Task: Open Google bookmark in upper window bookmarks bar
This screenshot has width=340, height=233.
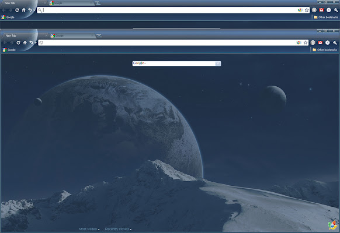Action: (x=8, y=17)
